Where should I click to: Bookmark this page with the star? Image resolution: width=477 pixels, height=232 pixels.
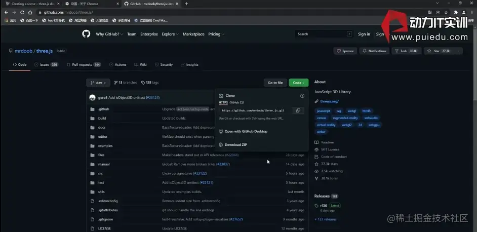(446, 13)
